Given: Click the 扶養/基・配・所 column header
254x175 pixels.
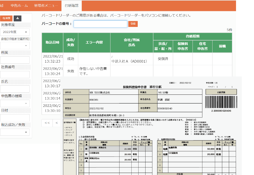Looking at the screenshot, I should [163, 46].
